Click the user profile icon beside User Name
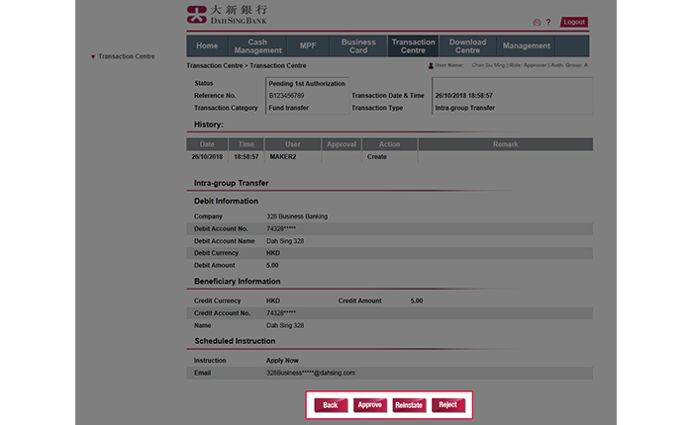This screenshot has height=425, width=693. (x=431, y=65)
